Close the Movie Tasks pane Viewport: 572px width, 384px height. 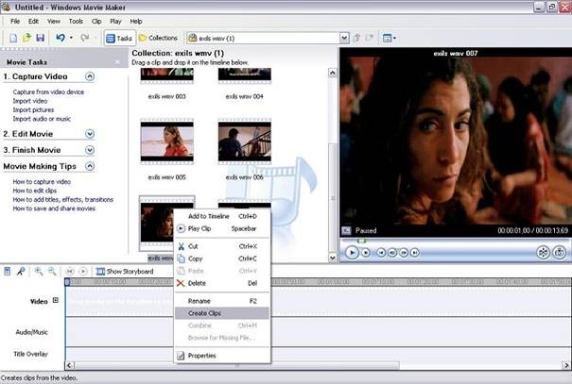tap(117, 62)
